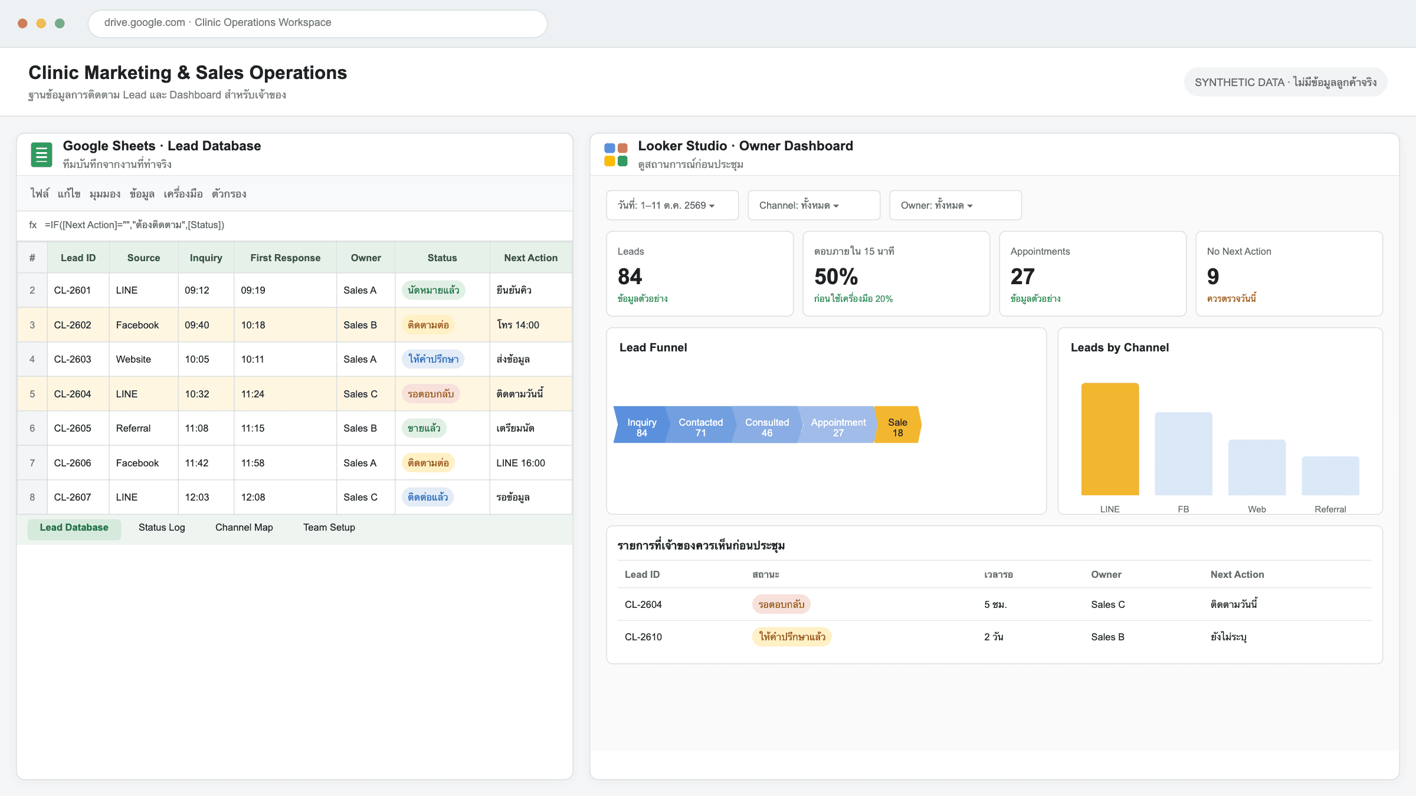The width and height of the screenshot is (1416, 796).
Task: Open the date range dropdown 1–11 ต.ค. 2569
Action: [672, 205]
